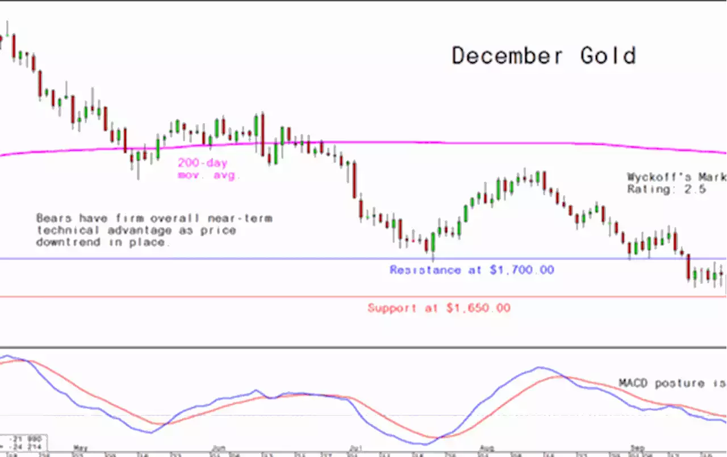Viewport: 727px width, 457px height.
Task: Click the "Support at $1,650.00" label
Action: point(439,308)
